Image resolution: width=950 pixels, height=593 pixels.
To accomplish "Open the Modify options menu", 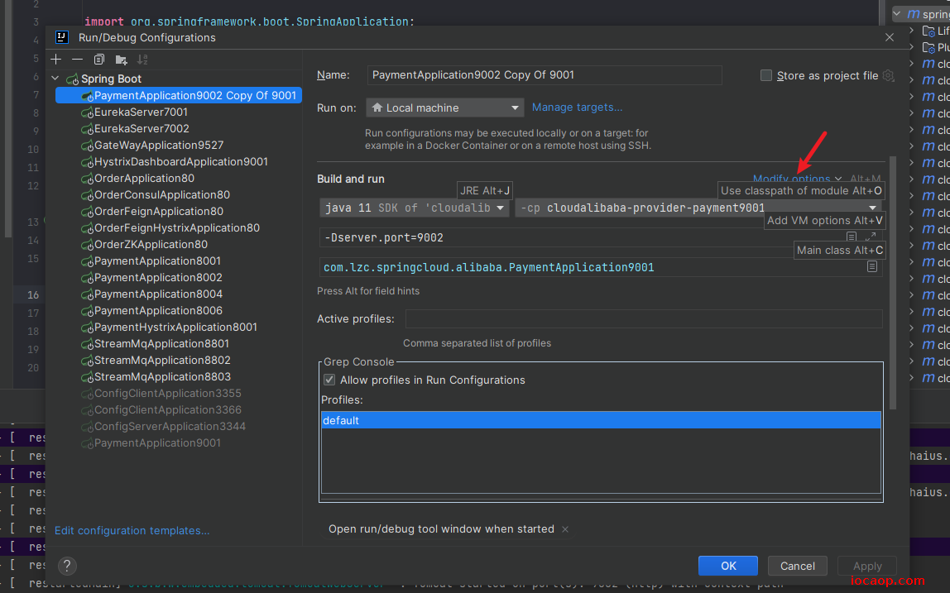I will coord(797,179).
